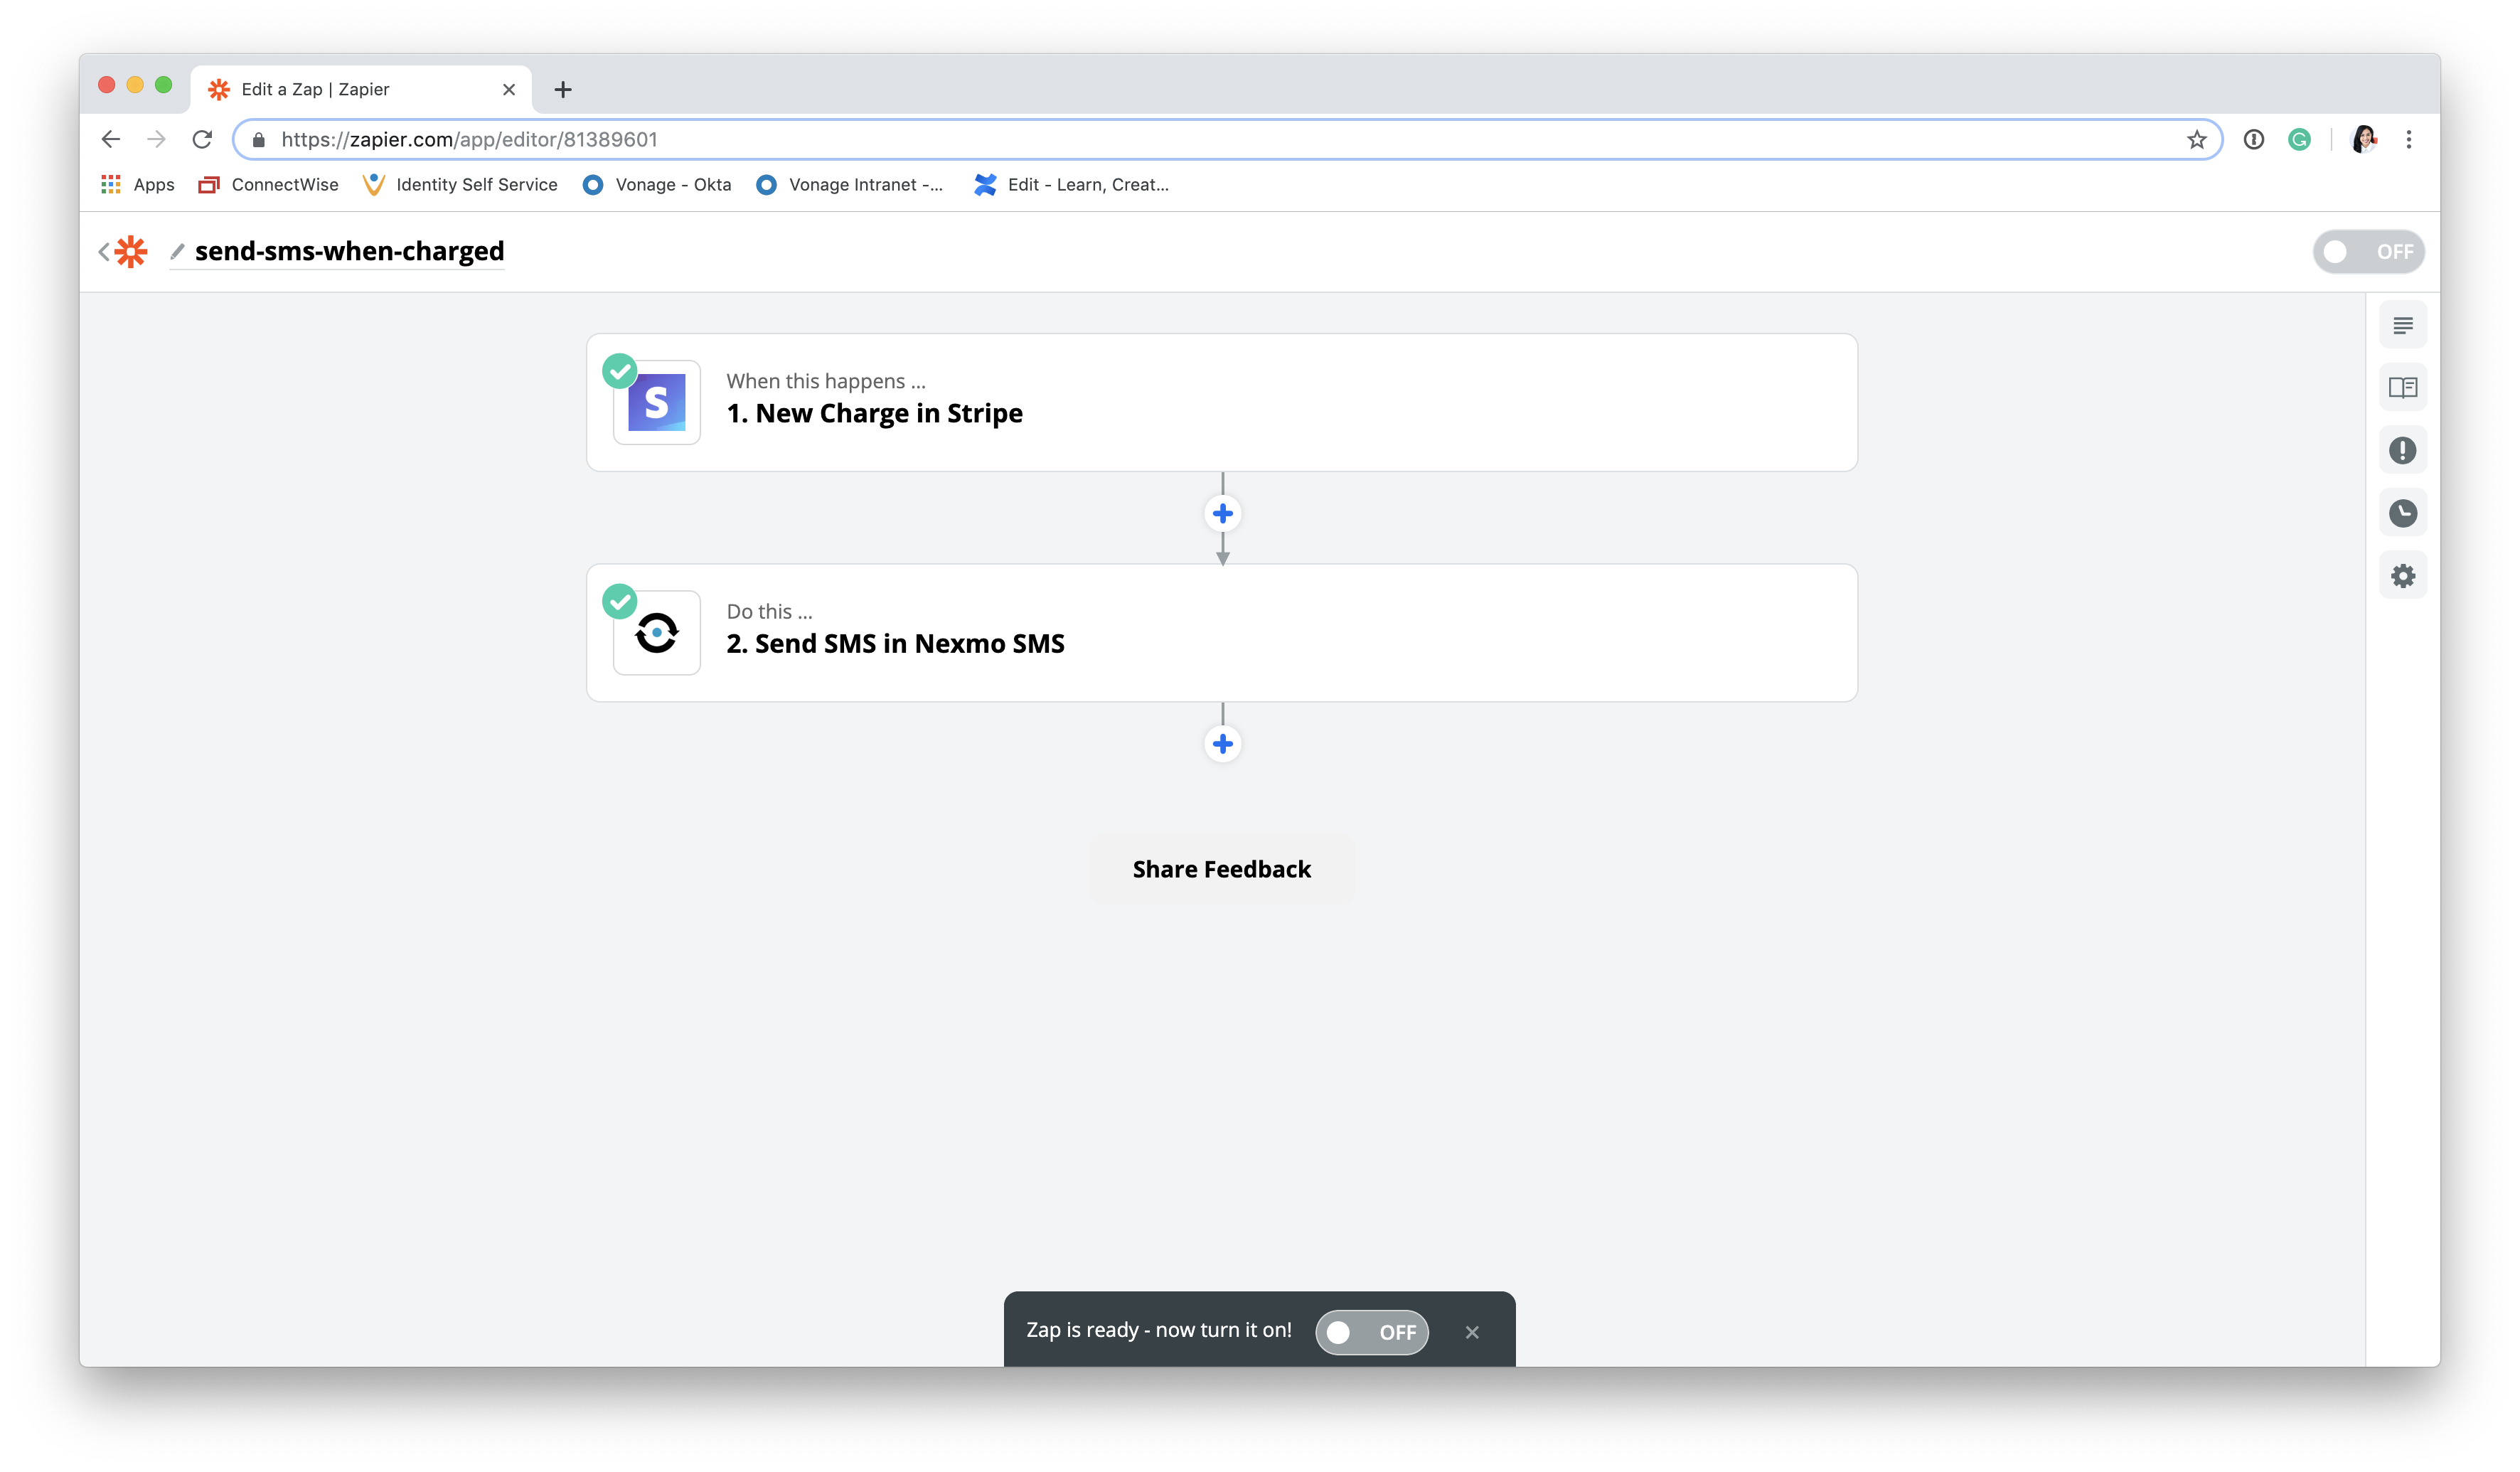
Task: Reload the page with refresh icon
Action: pos(202,139)
